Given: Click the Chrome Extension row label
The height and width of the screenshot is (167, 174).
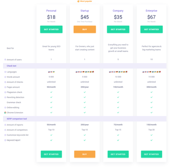Looking at the screenshot, I should 15,113.
